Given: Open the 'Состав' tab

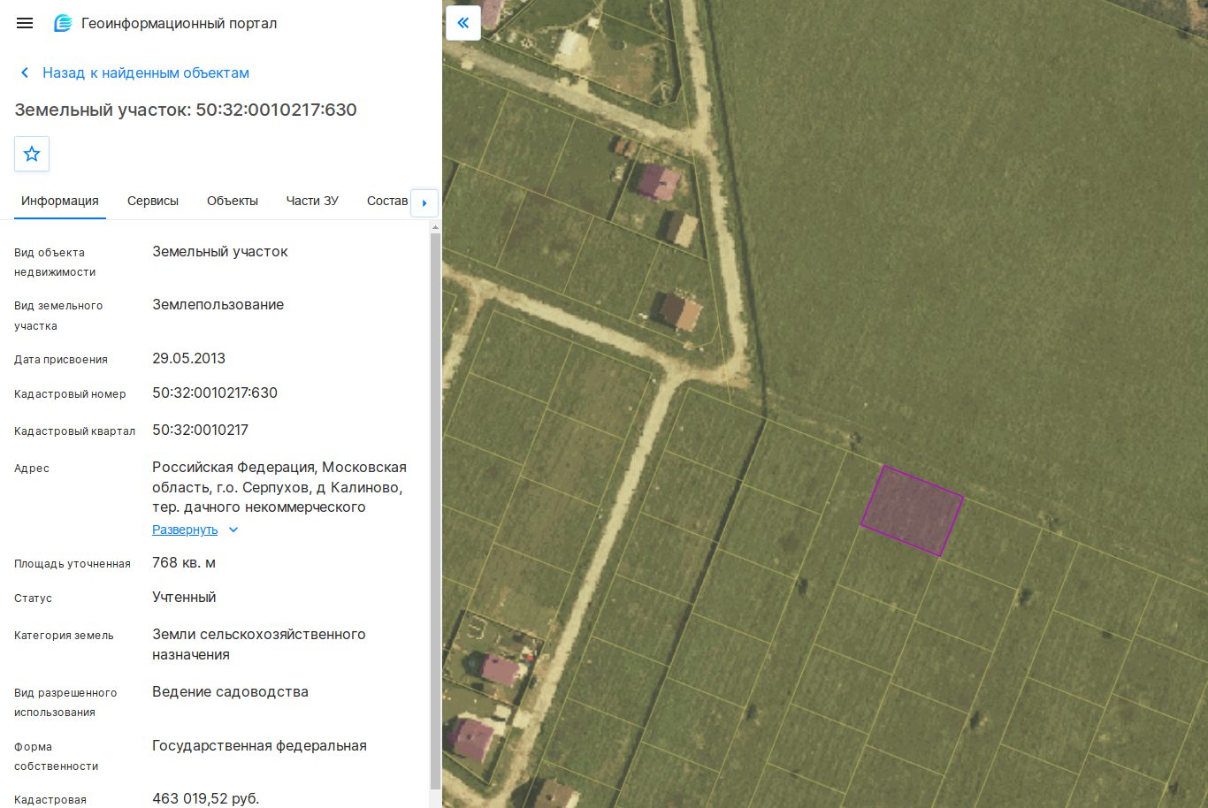Looking at the screenshot, I should 387,201.
